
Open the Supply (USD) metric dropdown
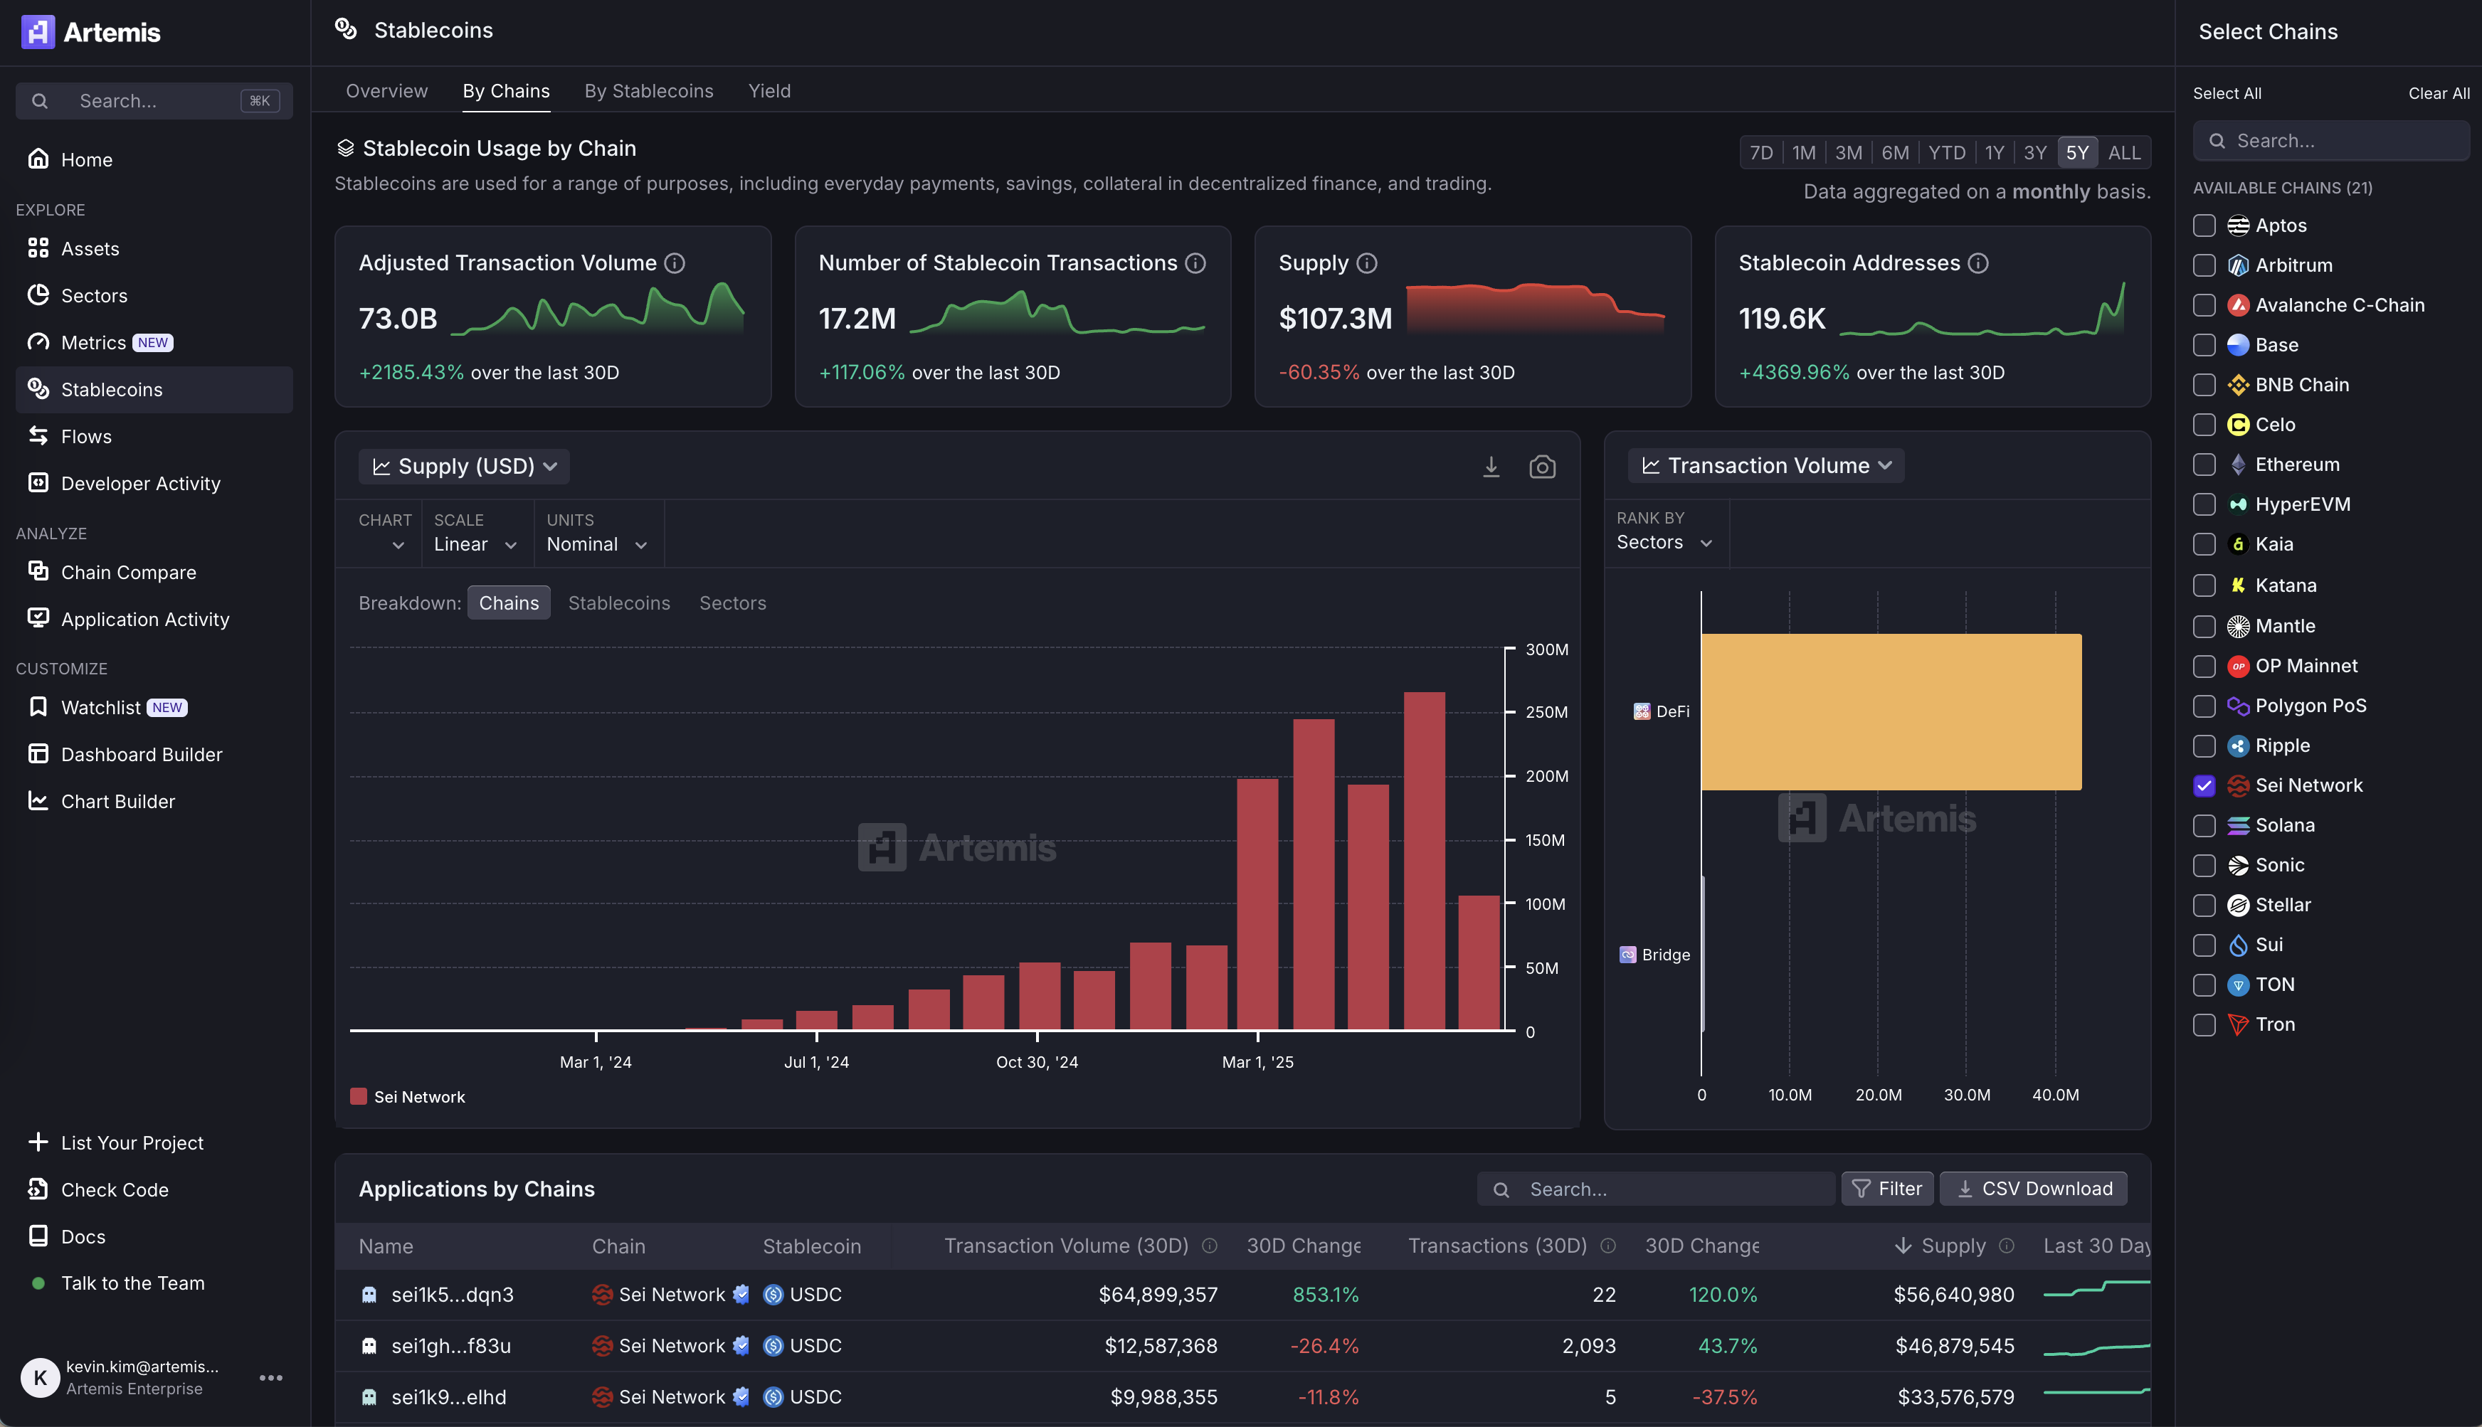click(465, 467)
